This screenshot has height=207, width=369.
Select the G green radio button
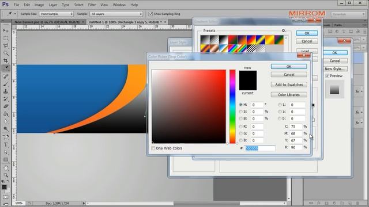pyautogui.click(x=240, y=133)
